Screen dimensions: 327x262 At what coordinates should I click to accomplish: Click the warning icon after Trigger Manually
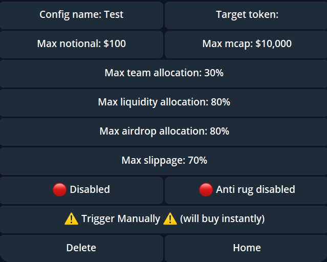(x=170, y=219)
